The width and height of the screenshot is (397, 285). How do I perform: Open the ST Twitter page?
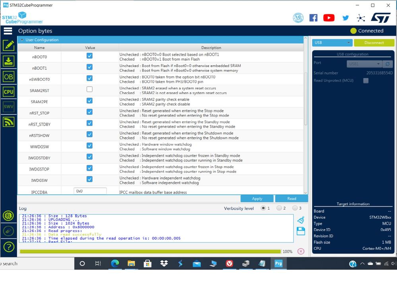click(345, 18)
